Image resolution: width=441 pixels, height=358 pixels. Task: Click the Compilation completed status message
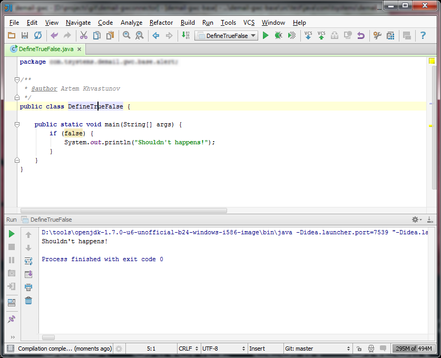click(x=65, y=349)
